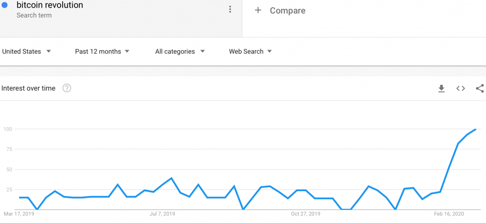Image resolution: width=486 pixels, height=223 pixels.
Task: Expand the Web Search type dropdown
Action: (x=250, y=51)
